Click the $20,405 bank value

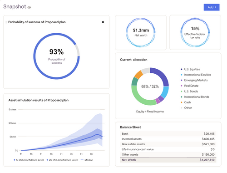coord(209,134)
